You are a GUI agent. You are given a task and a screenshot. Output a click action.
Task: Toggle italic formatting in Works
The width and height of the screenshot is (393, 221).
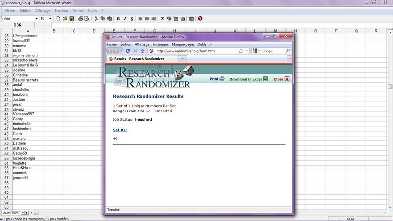pos(125,19)
